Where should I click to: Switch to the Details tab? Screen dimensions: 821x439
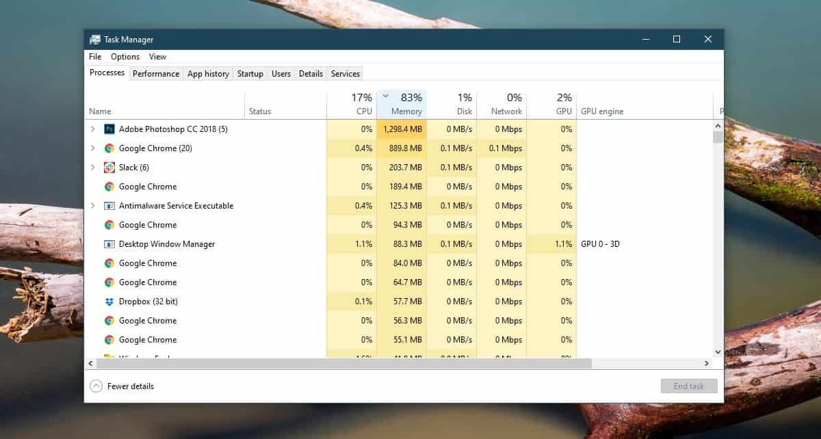[311, 74]
